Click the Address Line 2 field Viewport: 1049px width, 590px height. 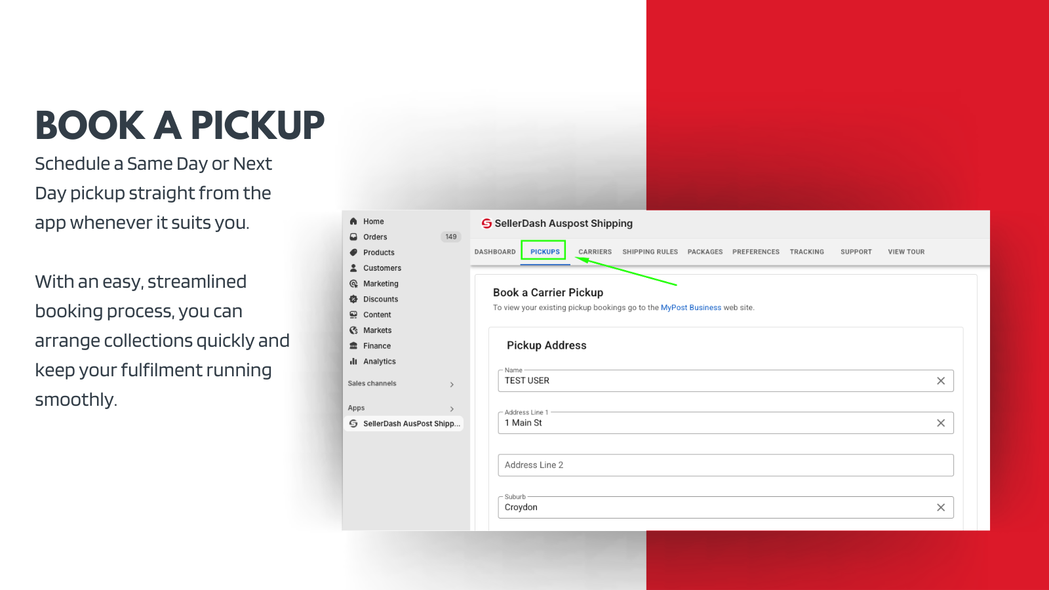(726, 465)
